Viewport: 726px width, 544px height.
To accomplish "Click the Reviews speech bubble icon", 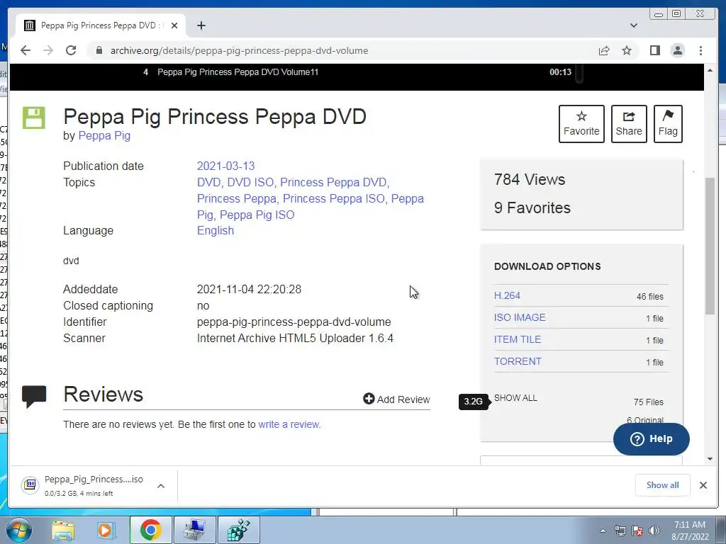I will point(34,397).
